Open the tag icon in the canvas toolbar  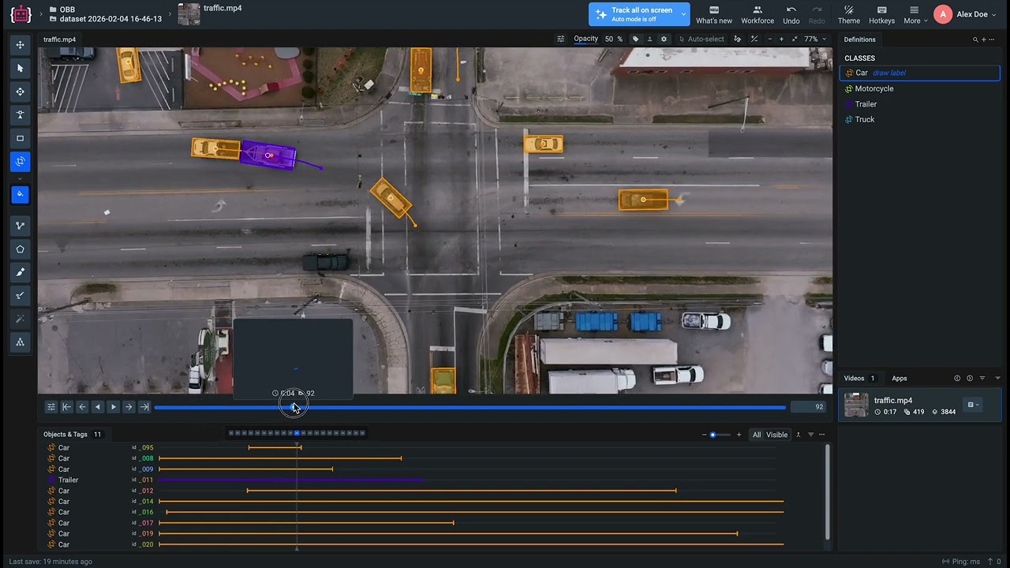[636, 39]
